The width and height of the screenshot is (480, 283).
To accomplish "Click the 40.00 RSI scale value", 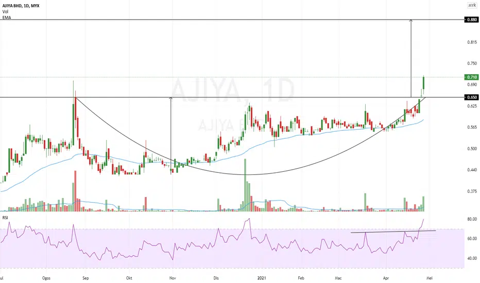I will tap(472, 258).
